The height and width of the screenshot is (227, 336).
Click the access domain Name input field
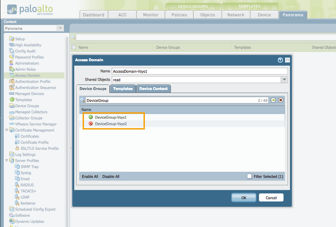[x=200, y=71]
